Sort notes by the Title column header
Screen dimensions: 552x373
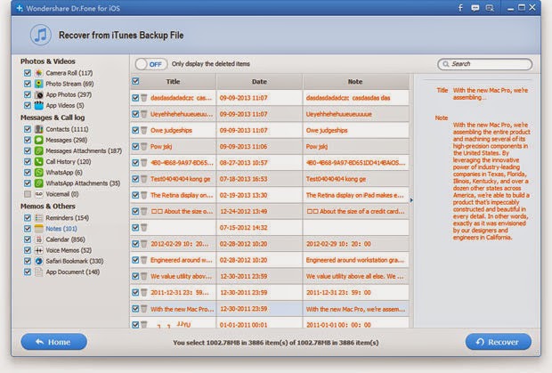tap(173, 82)
